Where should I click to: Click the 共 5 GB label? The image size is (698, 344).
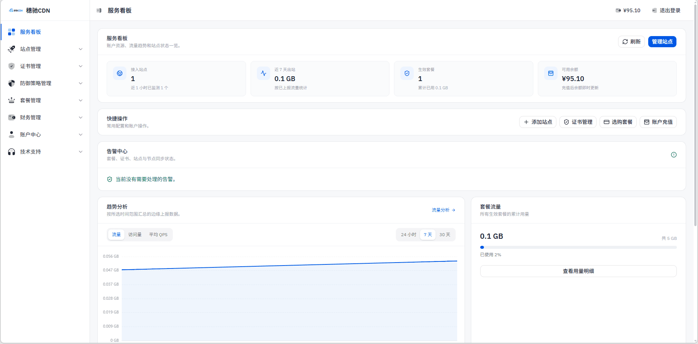[669, 238]
